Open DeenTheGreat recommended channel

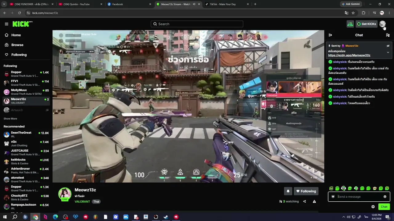pyautogui.click(x=26, y=134)
